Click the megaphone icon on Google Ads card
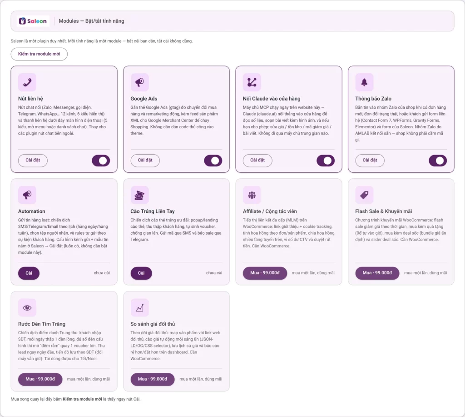The height and width of the screenshot is (417, 465). point(140,82)
